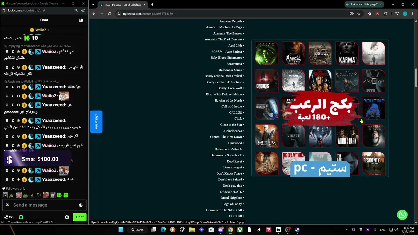The height and width of the screenshot is (235, 418).
Task: Reload the mjeedka page
Action: click(109, 14)
